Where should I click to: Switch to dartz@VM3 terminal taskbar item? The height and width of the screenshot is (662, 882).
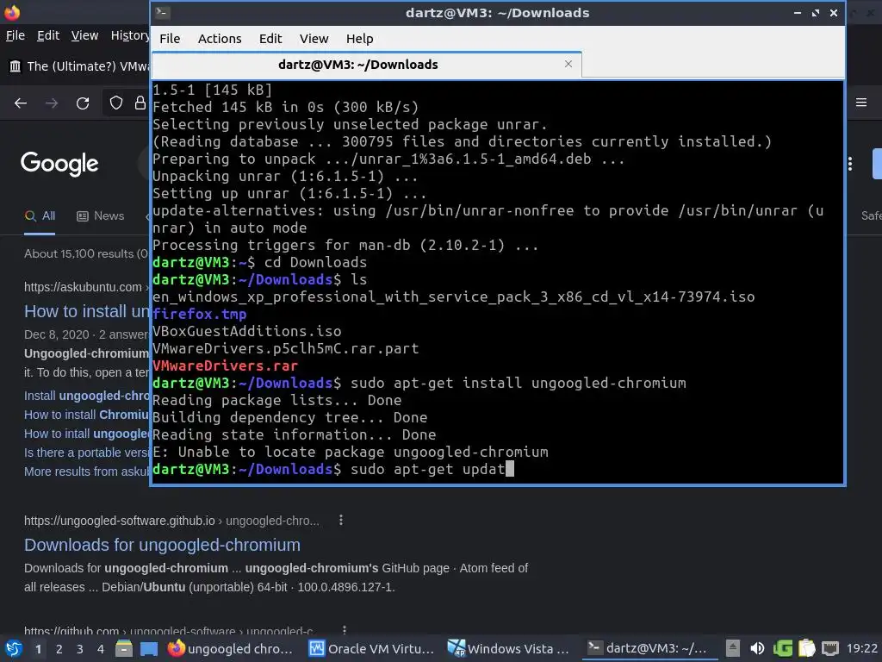(x=650, y=648)
